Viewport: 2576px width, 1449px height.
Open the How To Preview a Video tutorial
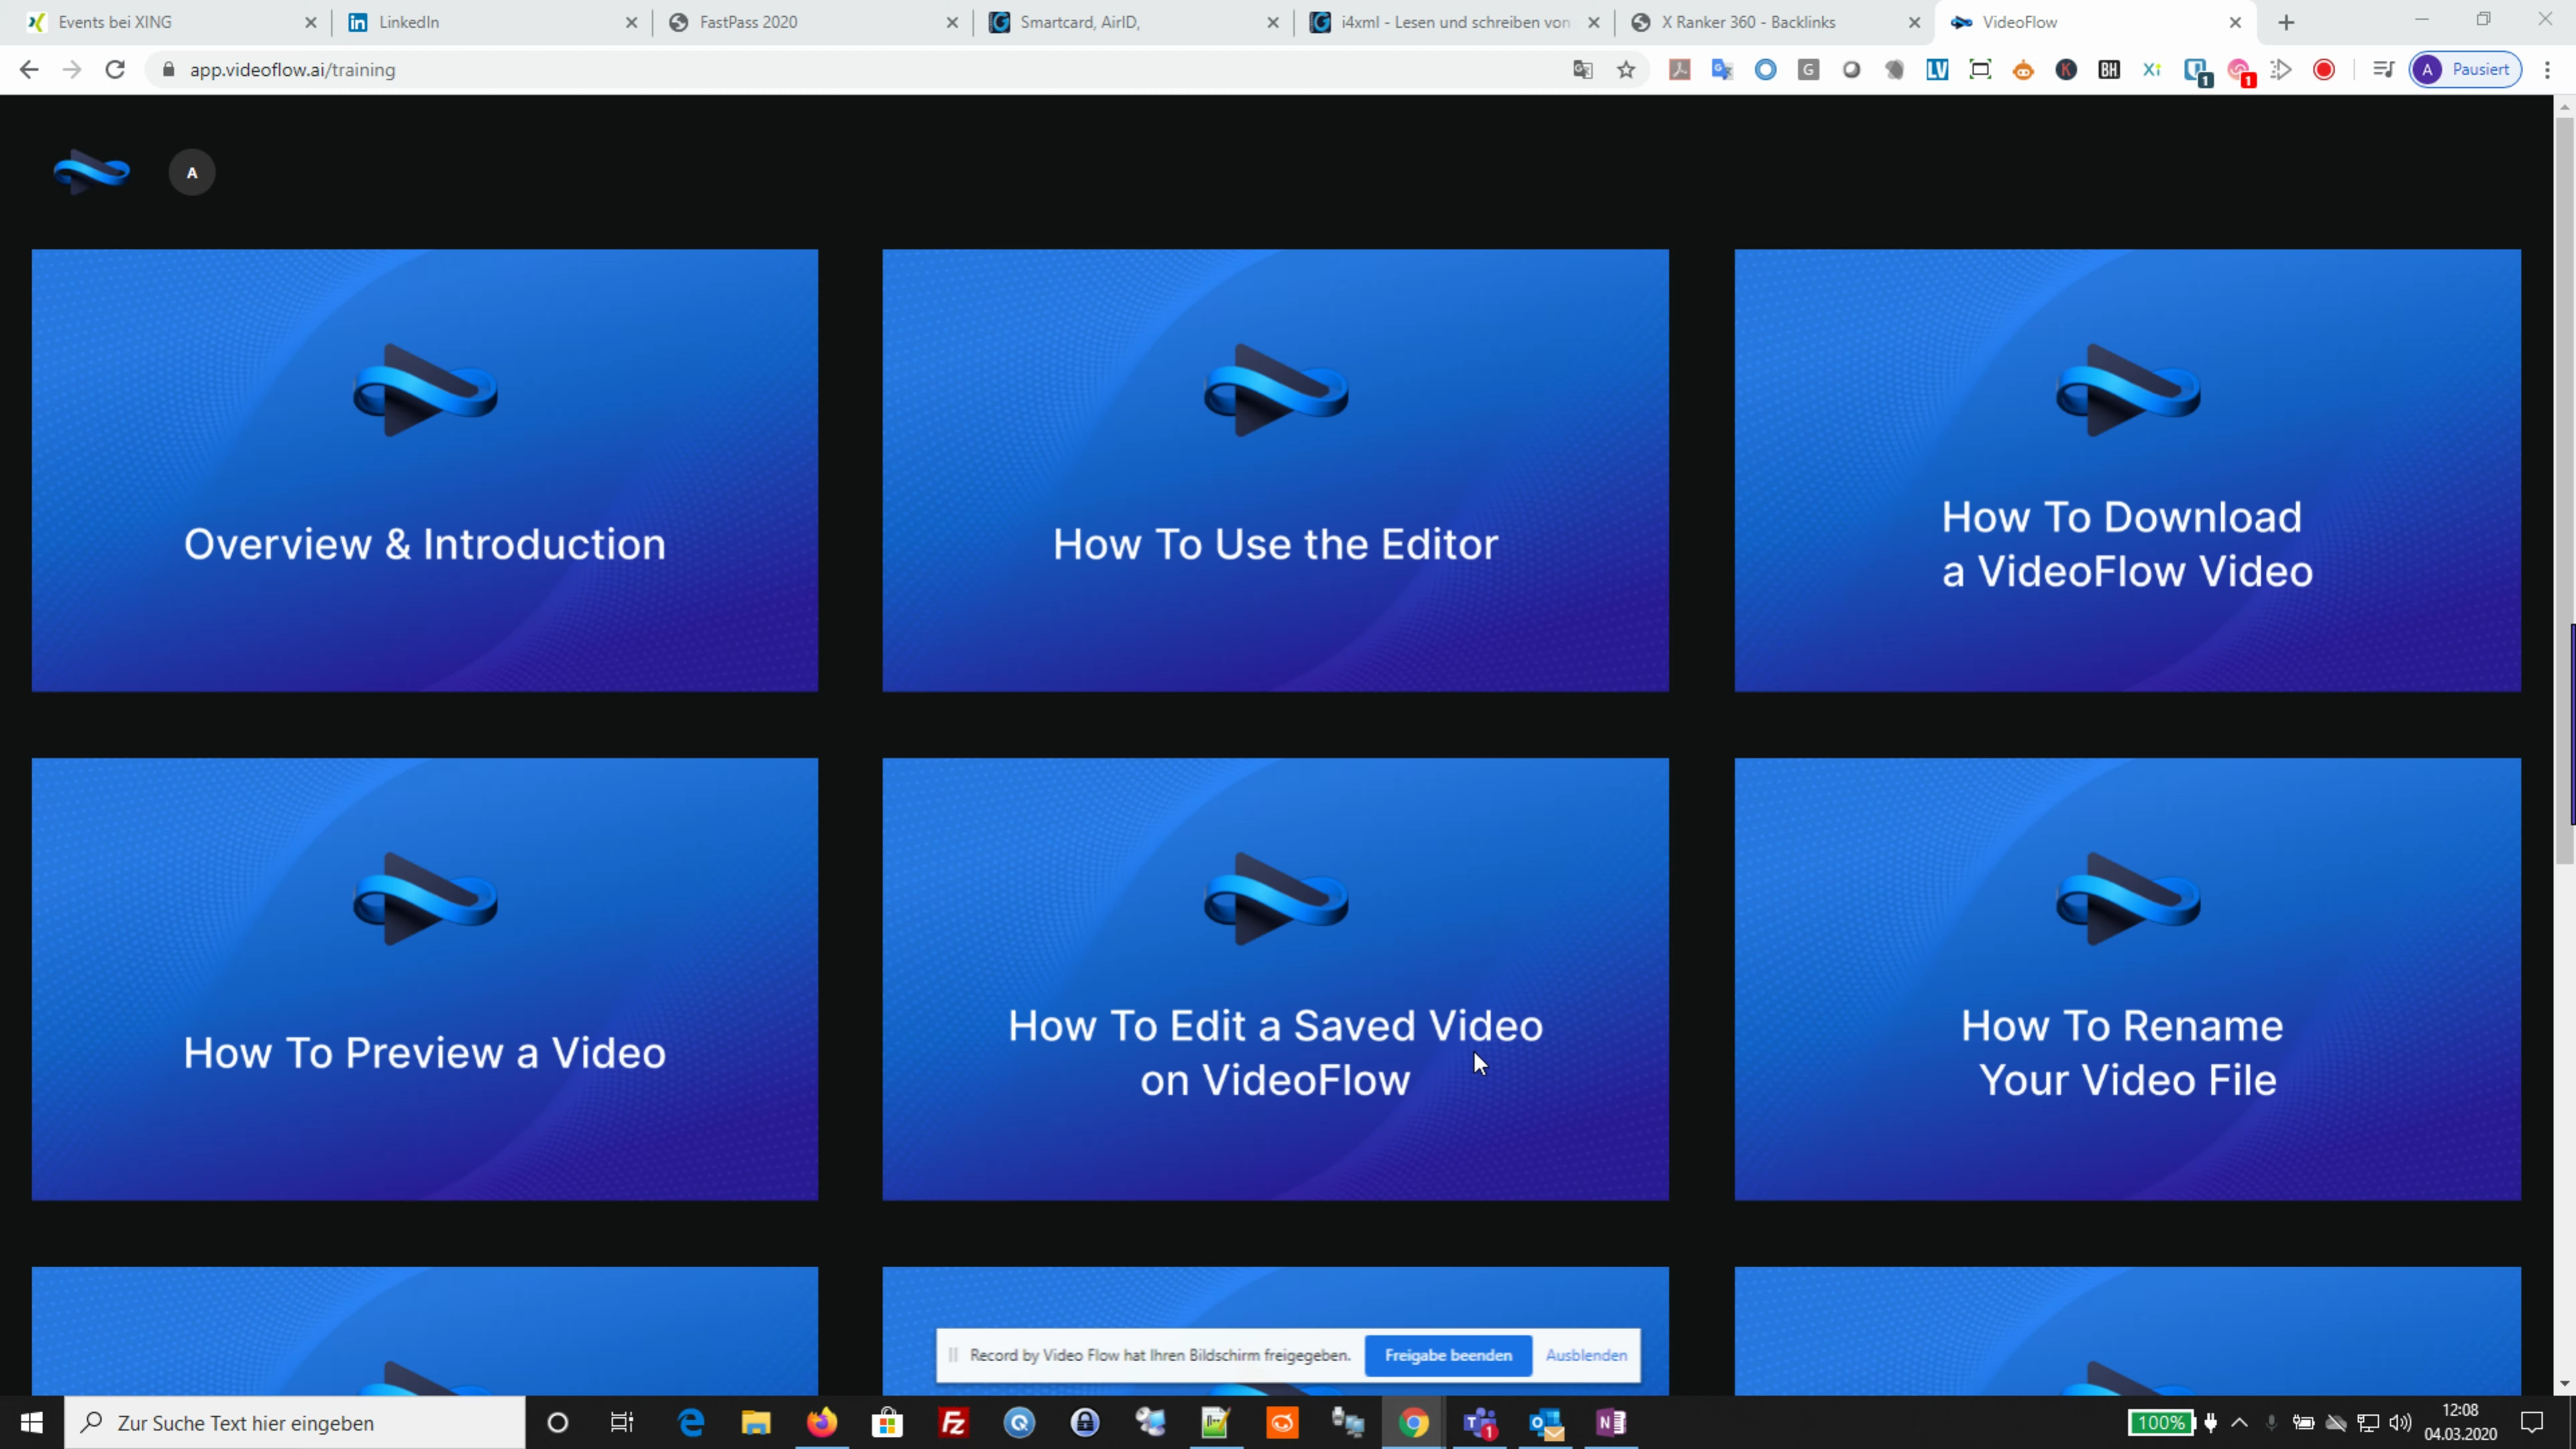[425, 979]
